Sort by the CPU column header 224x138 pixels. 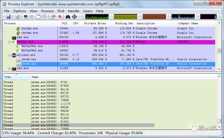(x=74, y=23)
